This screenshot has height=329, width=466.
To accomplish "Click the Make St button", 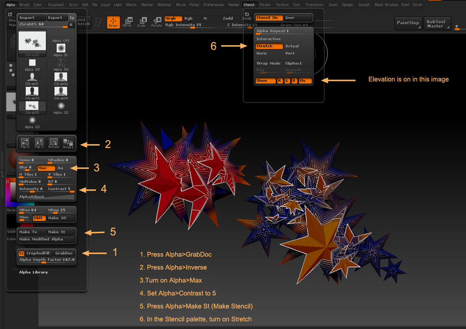I will (61, 232).
